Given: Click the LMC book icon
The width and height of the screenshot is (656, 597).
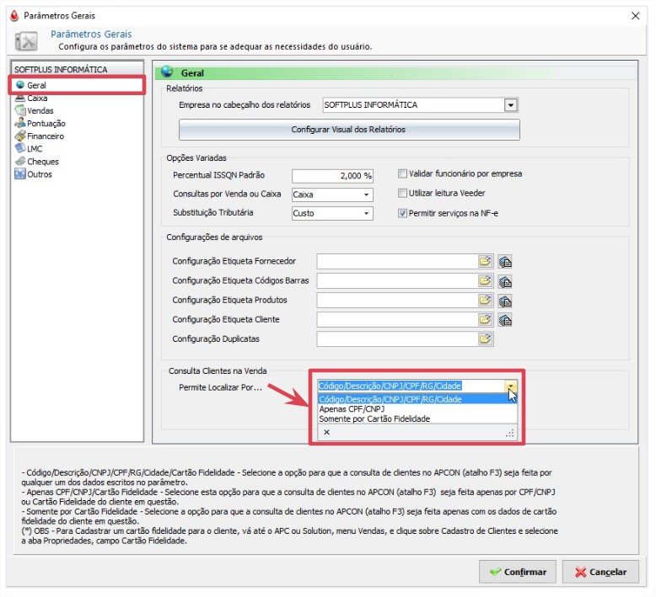Looking at the screenshot, I should click(x=20, y=148).
